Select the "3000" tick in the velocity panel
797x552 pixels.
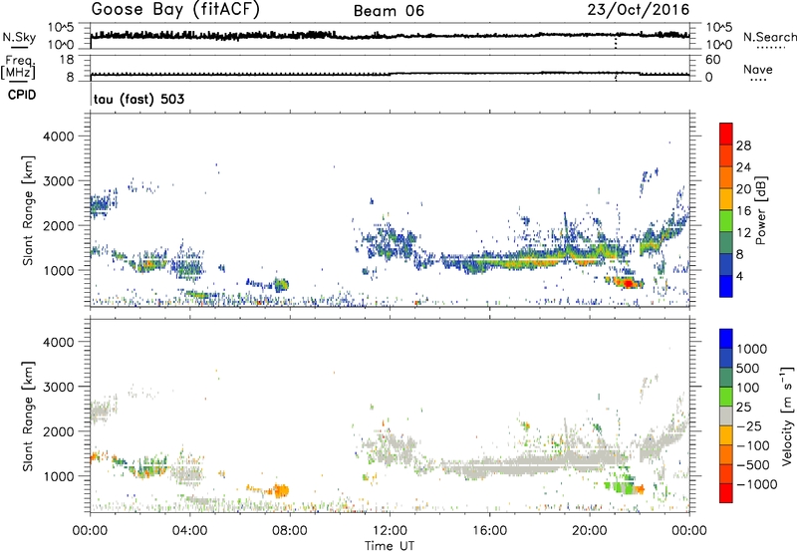(x=58, y=387)
